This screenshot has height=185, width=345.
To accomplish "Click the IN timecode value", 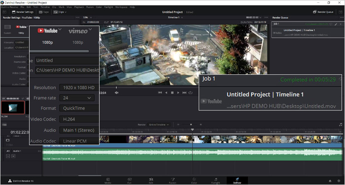I will [x=93, y=22].
